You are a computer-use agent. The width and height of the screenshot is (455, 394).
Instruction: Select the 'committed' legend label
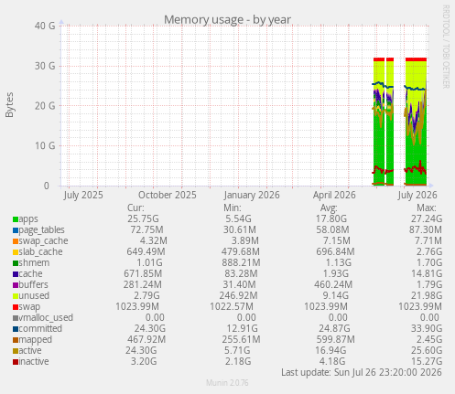click(x=40, y=329)
